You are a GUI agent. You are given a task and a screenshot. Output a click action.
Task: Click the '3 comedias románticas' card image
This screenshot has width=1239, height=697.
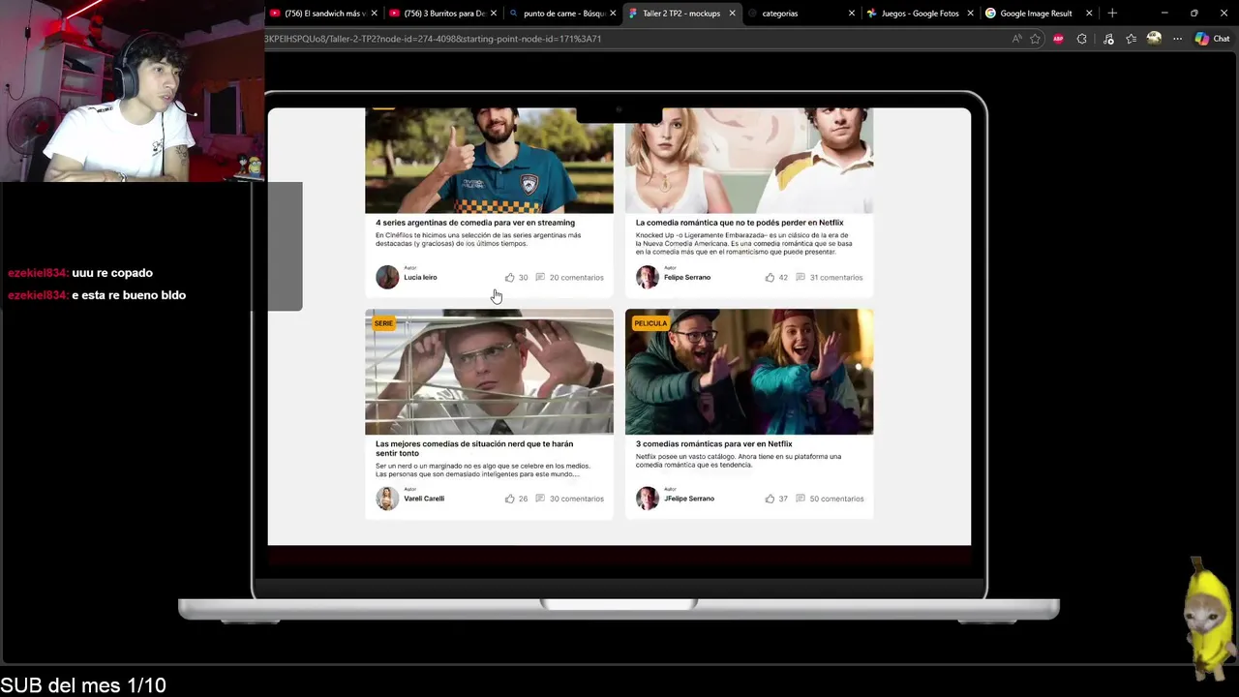tap(749, 372)
